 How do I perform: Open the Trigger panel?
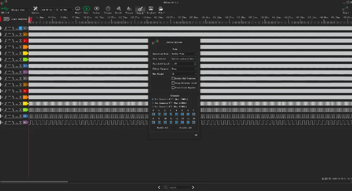coord(108,8)
